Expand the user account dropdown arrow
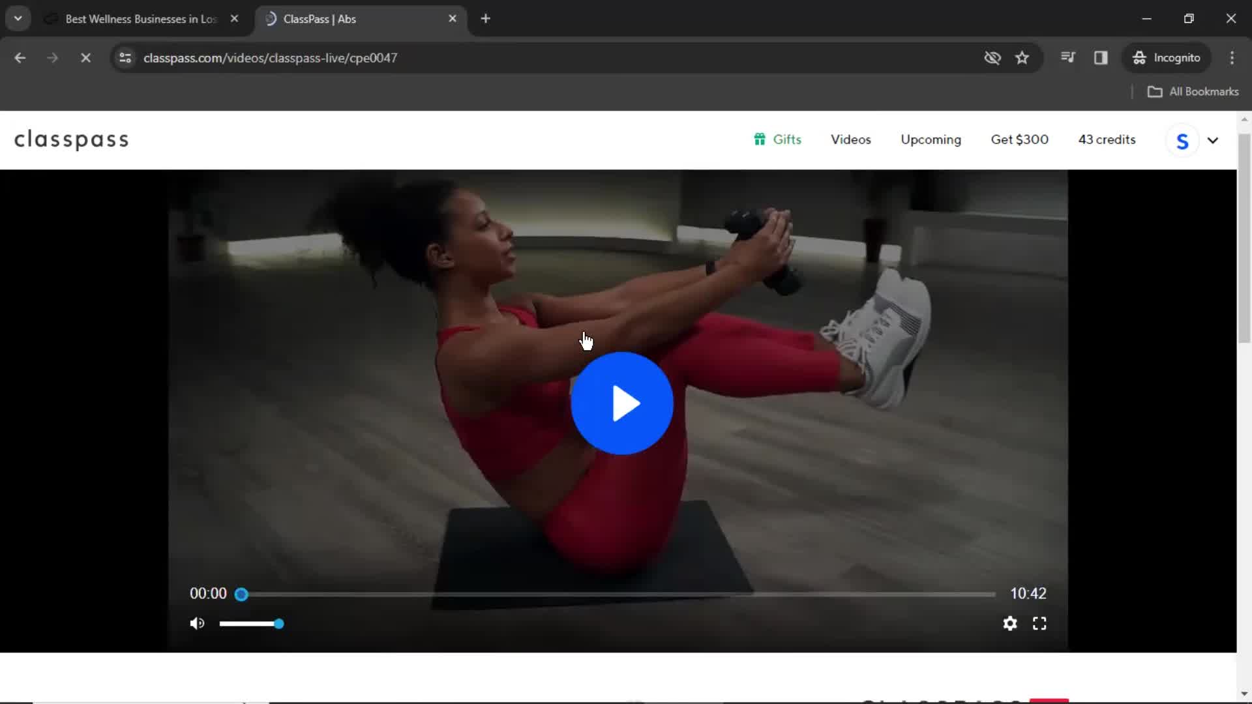Viewport: 1252px width, 704px height. coord(1212,139)
